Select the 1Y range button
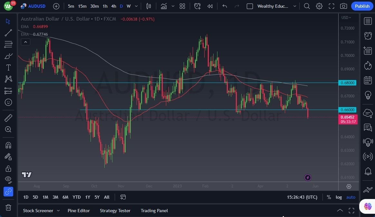The image size is (375, 217). 87,197
